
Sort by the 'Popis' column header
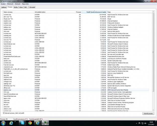coord(128,12)
